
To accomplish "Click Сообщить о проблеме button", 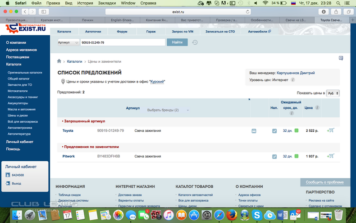I will [x=324, y=182].
